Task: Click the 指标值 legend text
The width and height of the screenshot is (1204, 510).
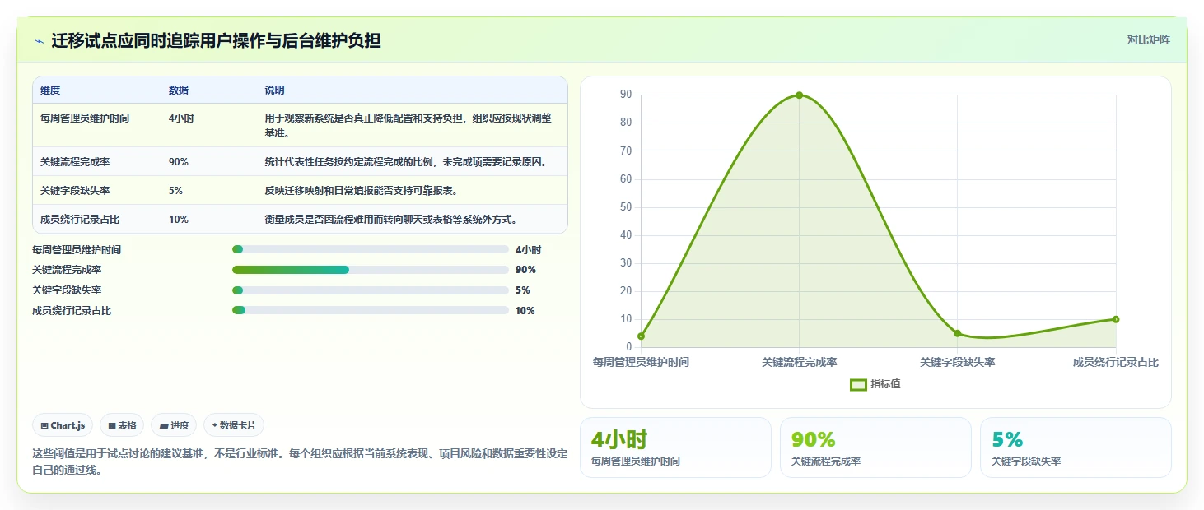Action: (x=886, y=384)
